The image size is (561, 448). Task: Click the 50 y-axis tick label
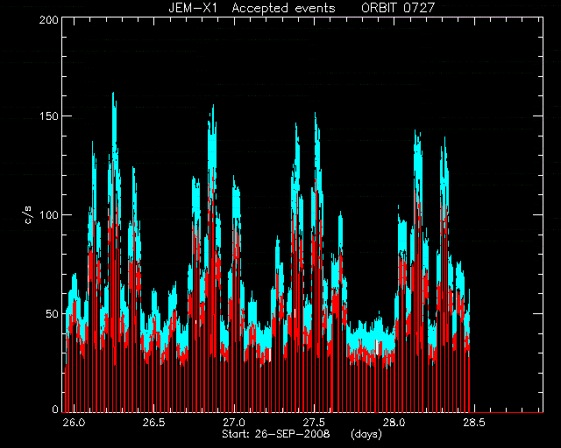point(53,313)
